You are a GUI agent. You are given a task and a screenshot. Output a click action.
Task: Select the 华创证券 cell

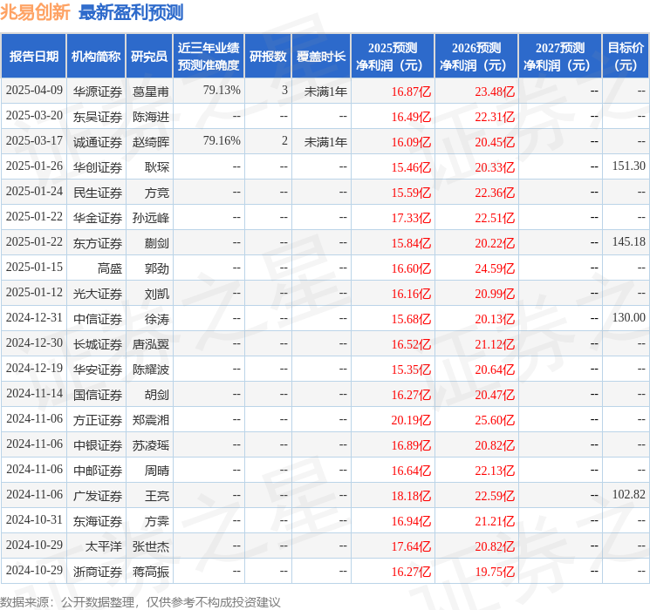click(x=98, y=167)
